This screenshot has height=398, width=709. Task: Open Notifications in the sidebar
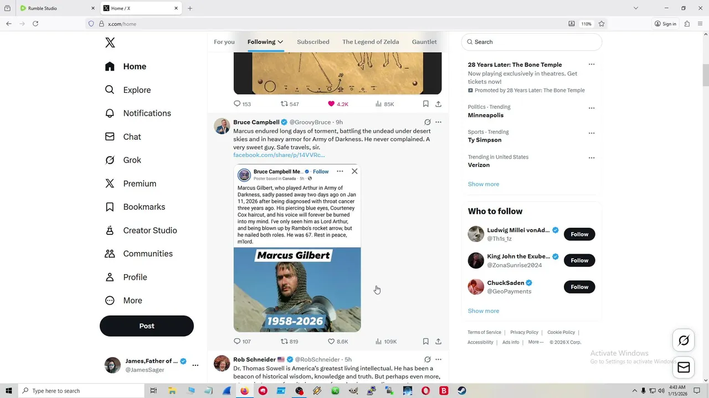tap(138, 113)
